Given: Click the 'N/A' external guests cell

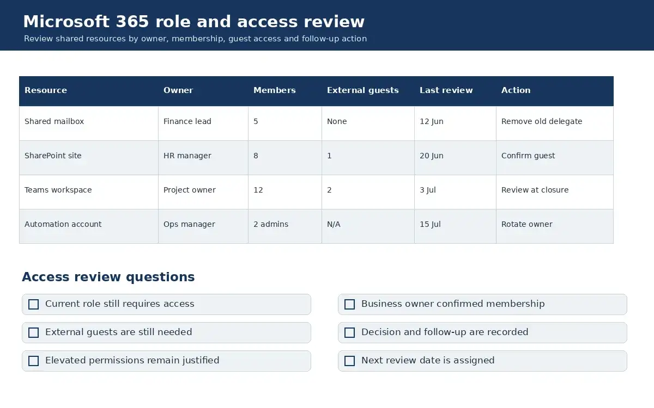Looking at the screenshot, I should click(368, 226).
